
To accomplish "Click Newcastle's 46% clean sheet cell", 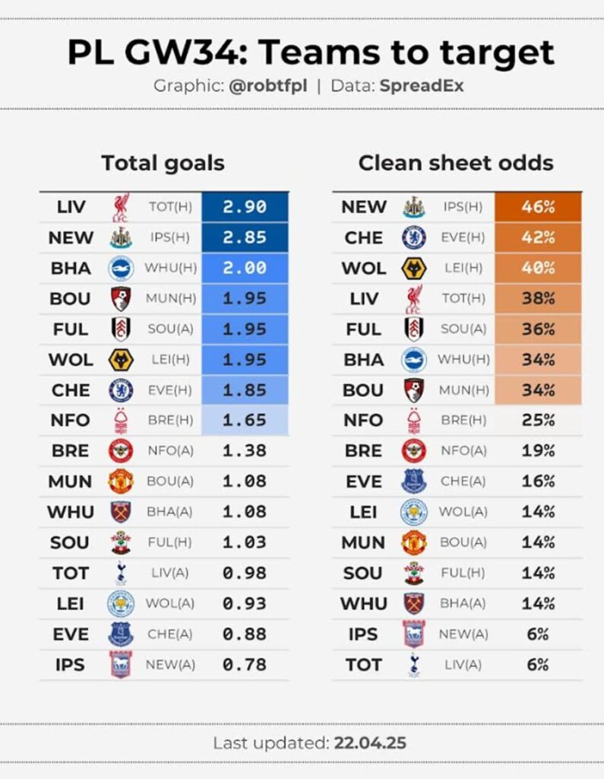I will click(538, 207).
